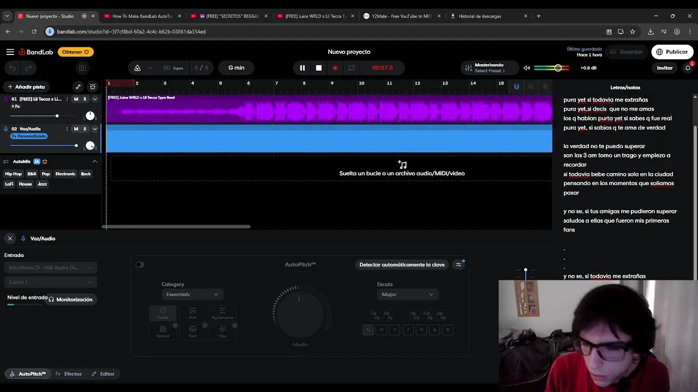
Task: Switch to the Efectos tab
Action: click(69, 374)
